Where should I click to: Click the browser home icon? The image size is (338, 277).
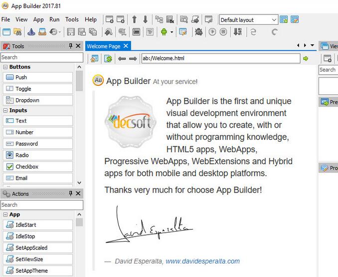coord(94,58)
